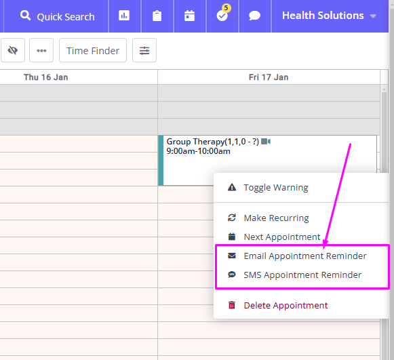Open the chat bubble messages icon
This screenshot has height=360, width=394.
[x=254, y=16]
